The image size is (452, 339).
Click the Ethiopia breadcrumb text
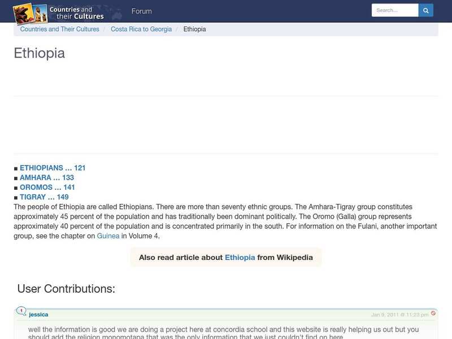click(x=194, y=29)
